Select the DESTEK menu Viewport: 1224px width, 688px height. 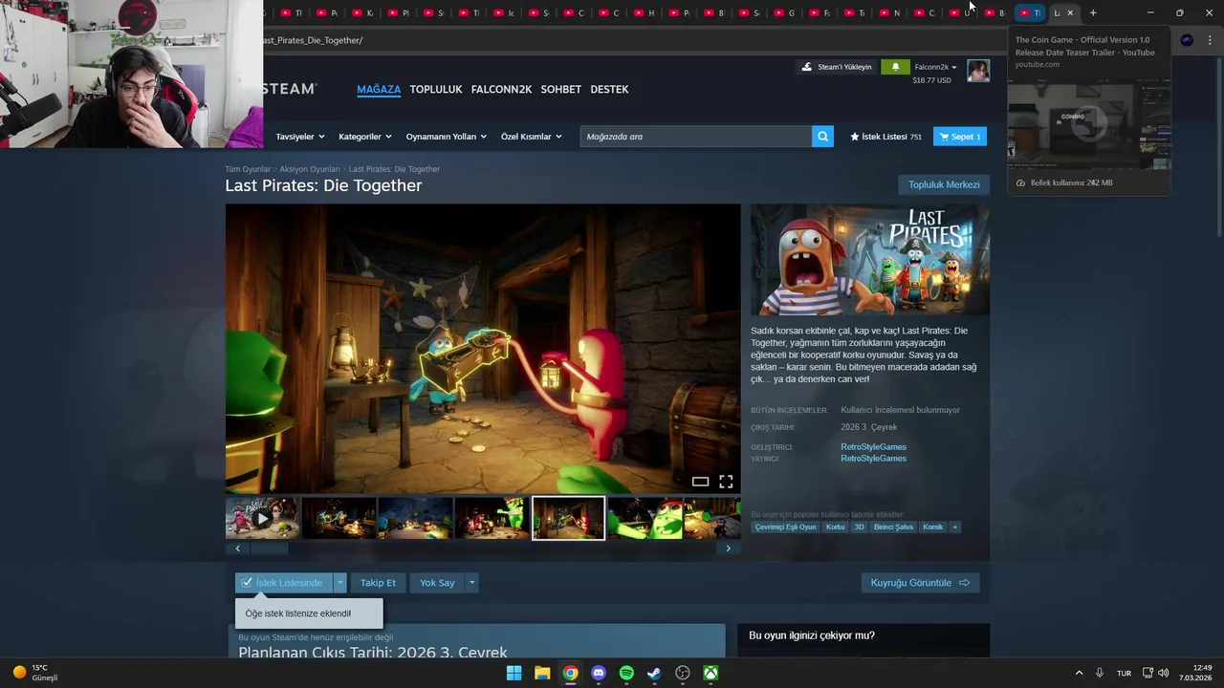coord(609,89)
